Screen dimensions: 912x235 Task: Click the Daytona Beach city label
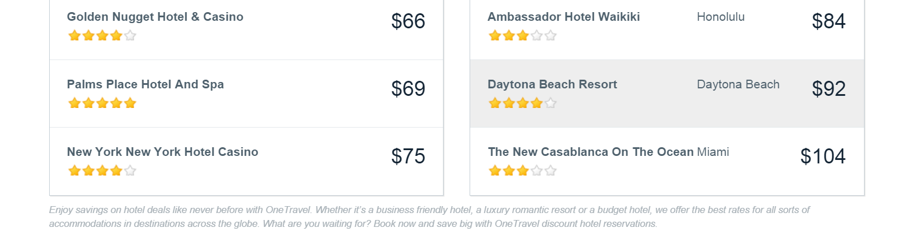pos(738,84)
